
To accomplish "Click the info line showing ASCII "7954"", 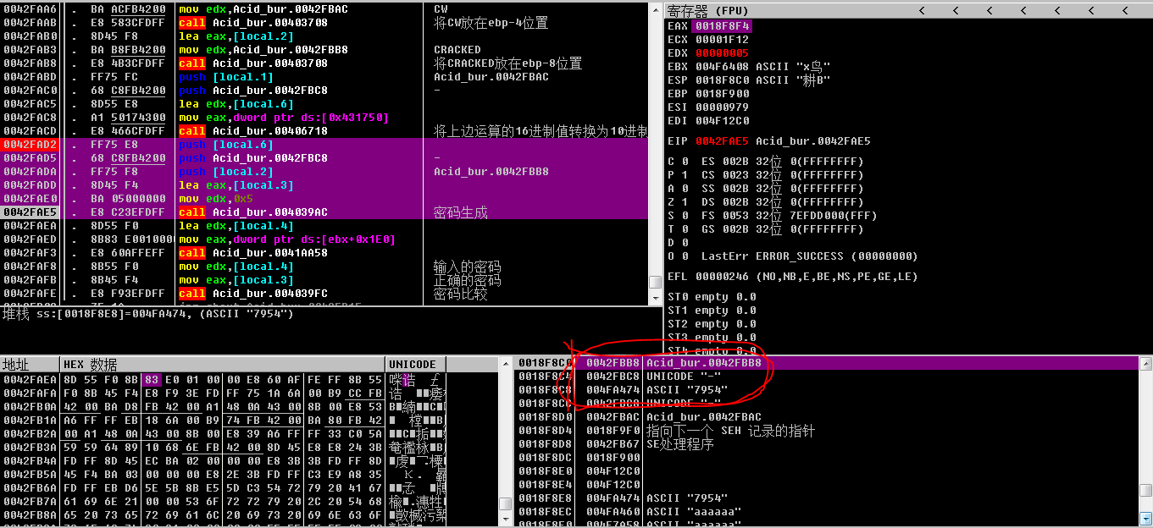I will 148,315.
